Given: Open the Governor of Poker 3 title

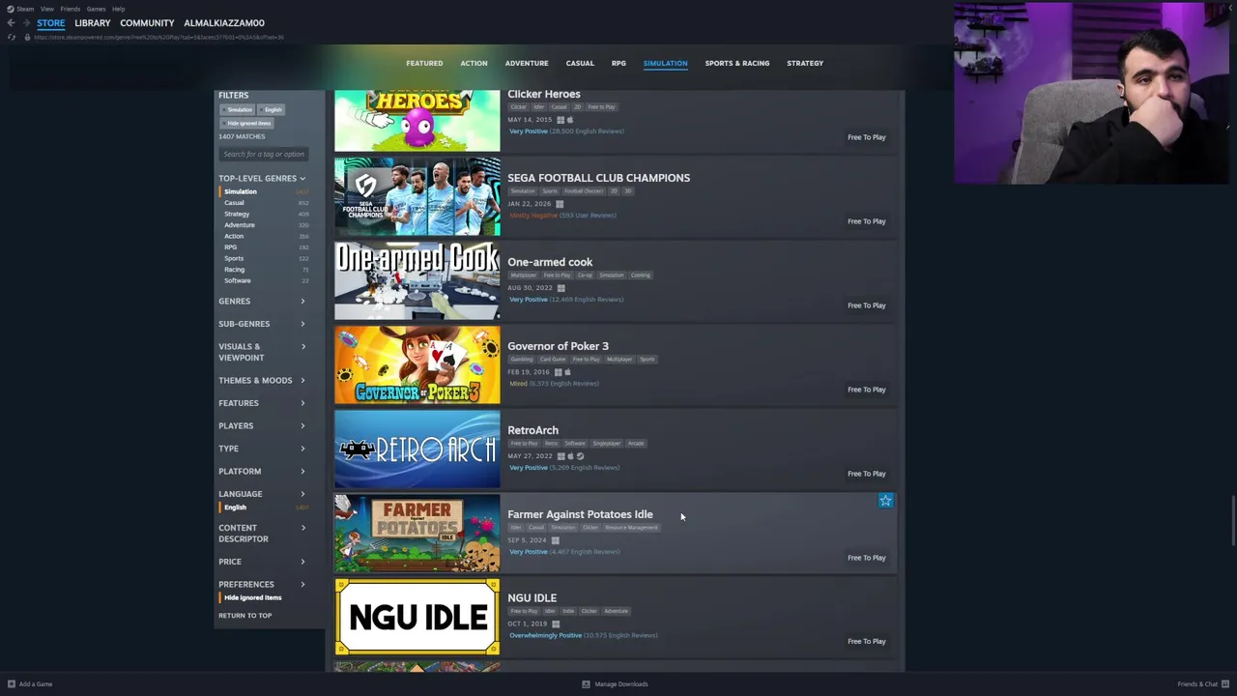Looking at the screenshot, I should (x=558, y=346).
